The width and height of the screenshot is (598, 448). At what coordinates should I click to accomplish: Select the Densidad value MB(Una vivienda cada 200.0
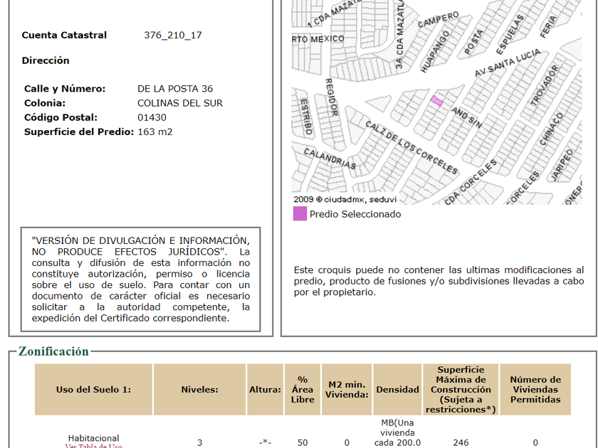(397, 433)
